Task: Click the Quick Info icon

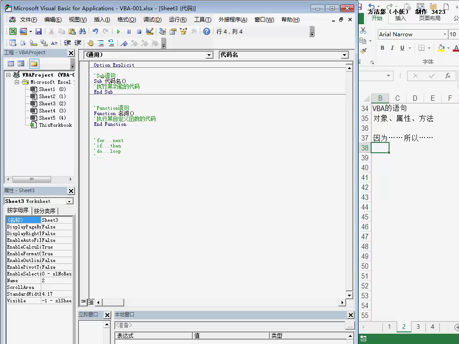Action: coord(33,43)
